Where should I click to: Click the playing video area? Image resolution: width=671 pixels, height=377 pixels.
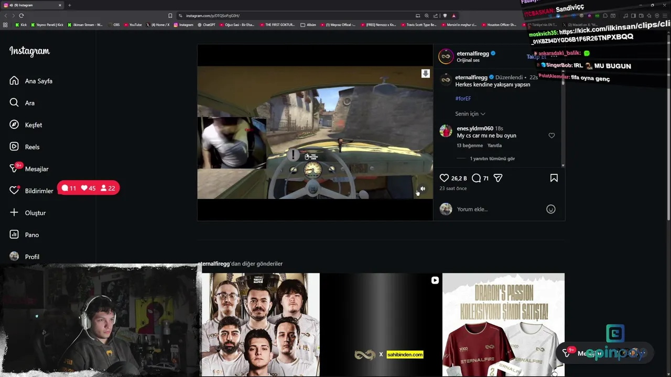point(315,132)
